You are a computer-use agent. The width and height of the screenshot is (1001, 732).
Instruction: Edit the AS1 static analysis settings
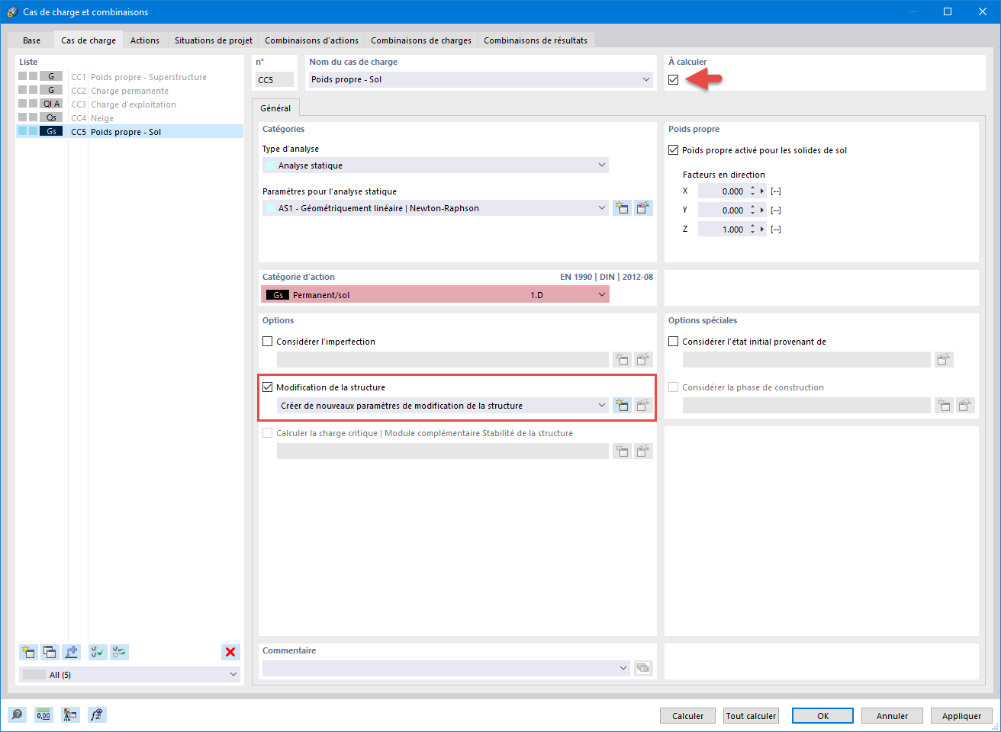click(x=643, y=207)
